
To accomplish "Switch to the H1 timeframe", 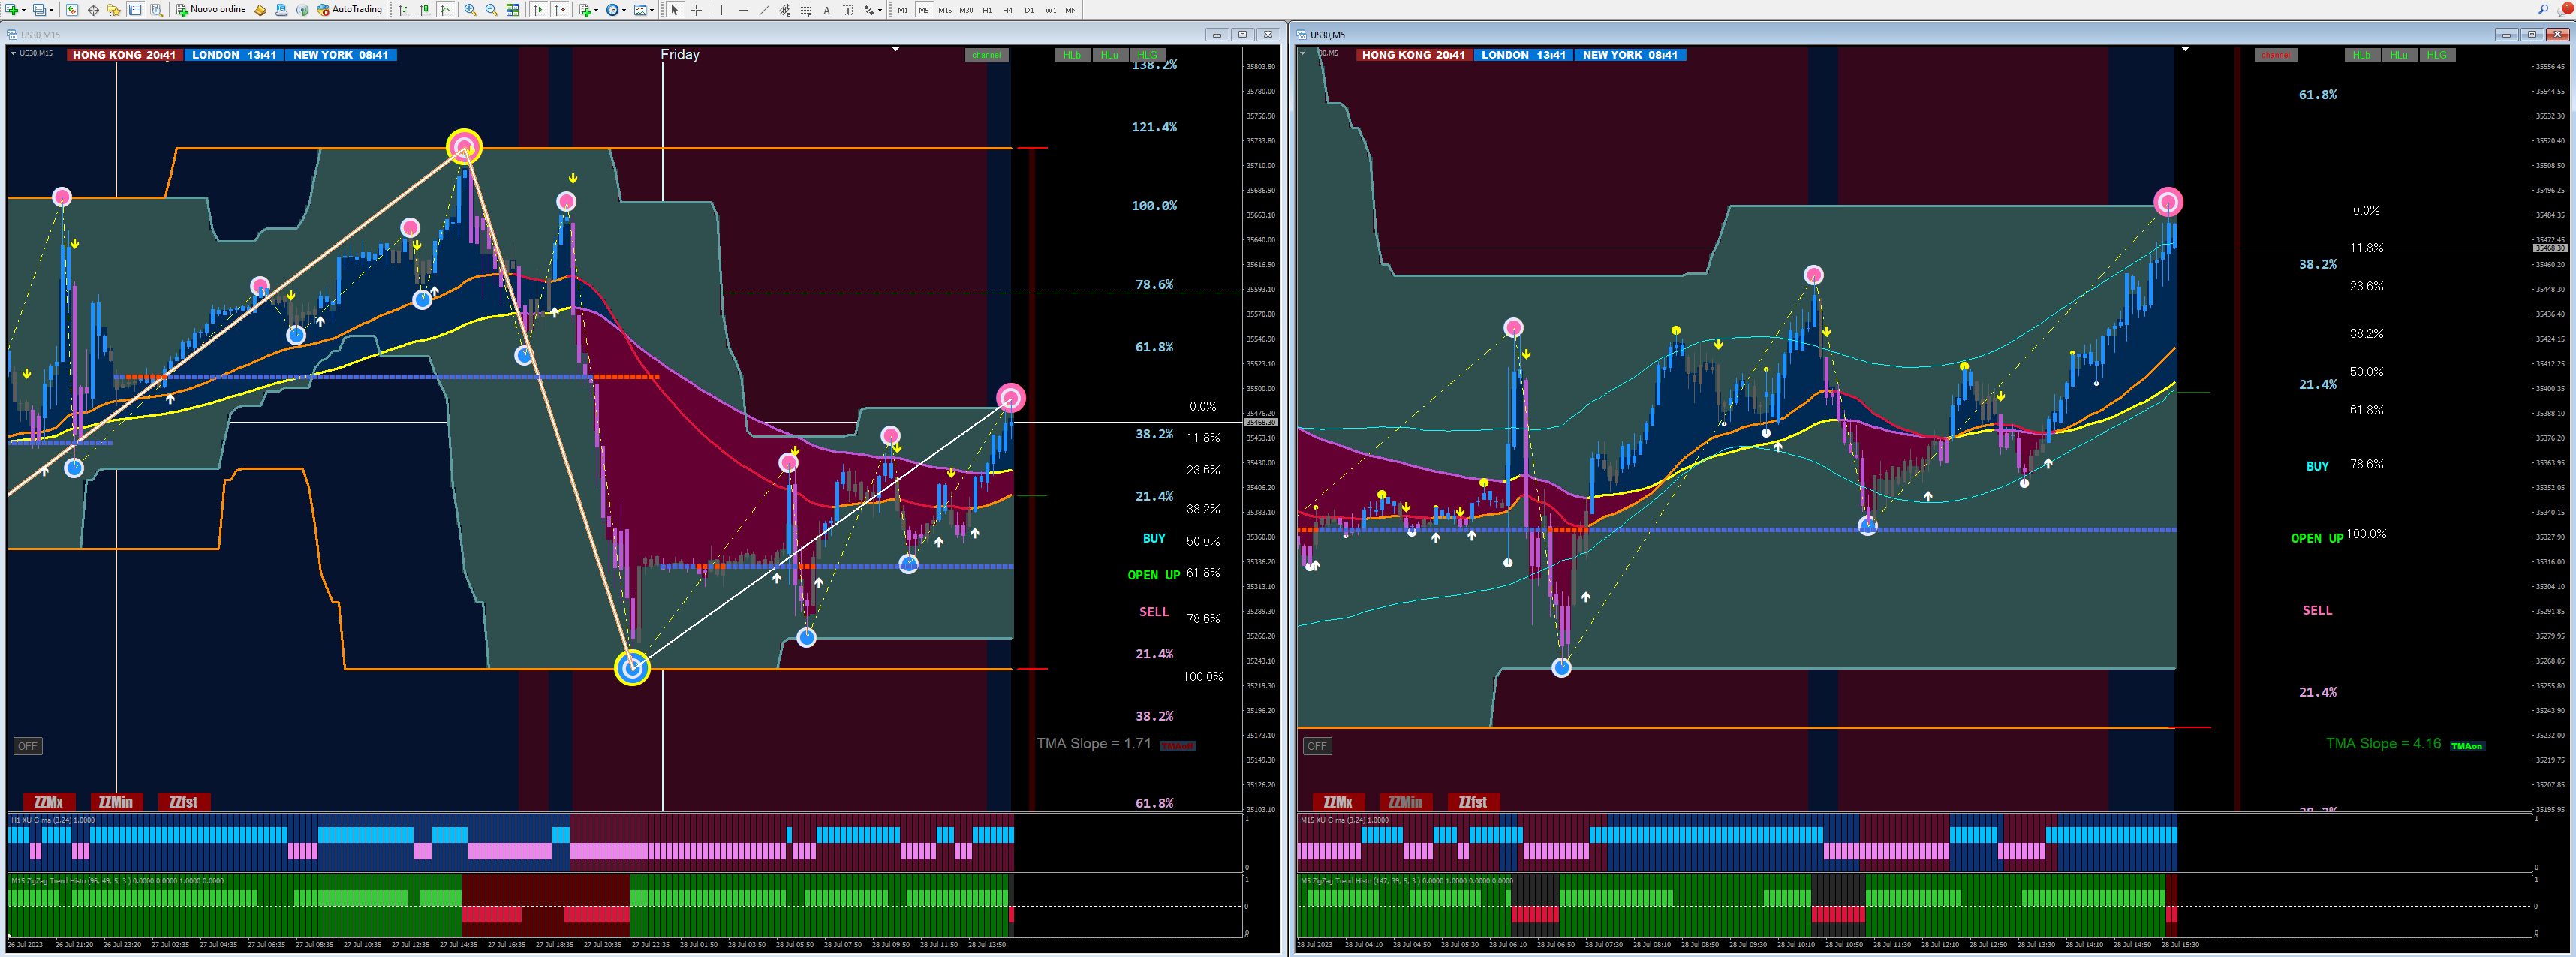I will [987, 9].
